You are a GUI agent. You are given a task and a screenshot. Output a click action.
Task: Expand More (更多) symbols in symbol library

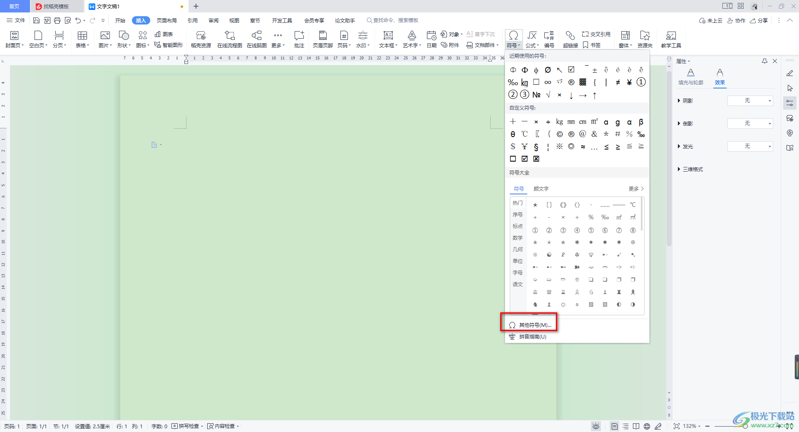(x=636, y=189)
